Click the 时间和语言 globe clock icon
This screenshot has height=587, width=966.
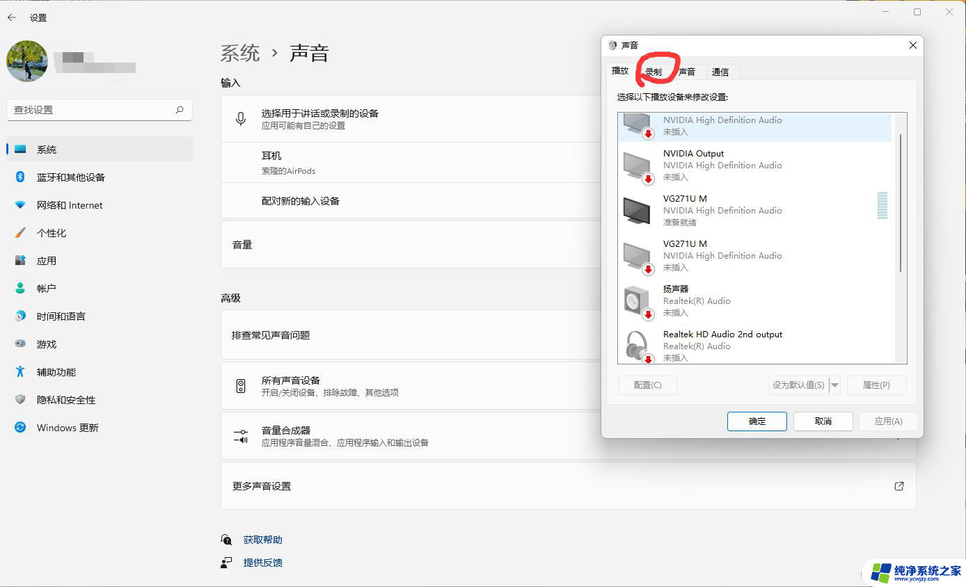[20, 316]
